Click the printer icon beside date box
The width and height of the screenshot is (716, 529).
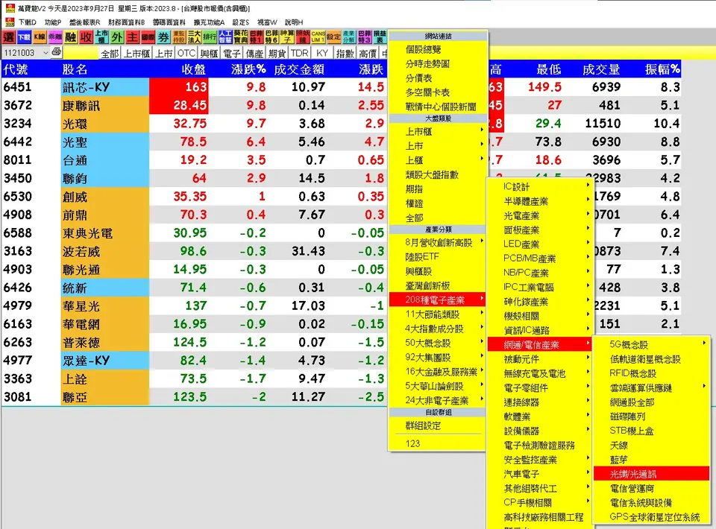(57, 52)
